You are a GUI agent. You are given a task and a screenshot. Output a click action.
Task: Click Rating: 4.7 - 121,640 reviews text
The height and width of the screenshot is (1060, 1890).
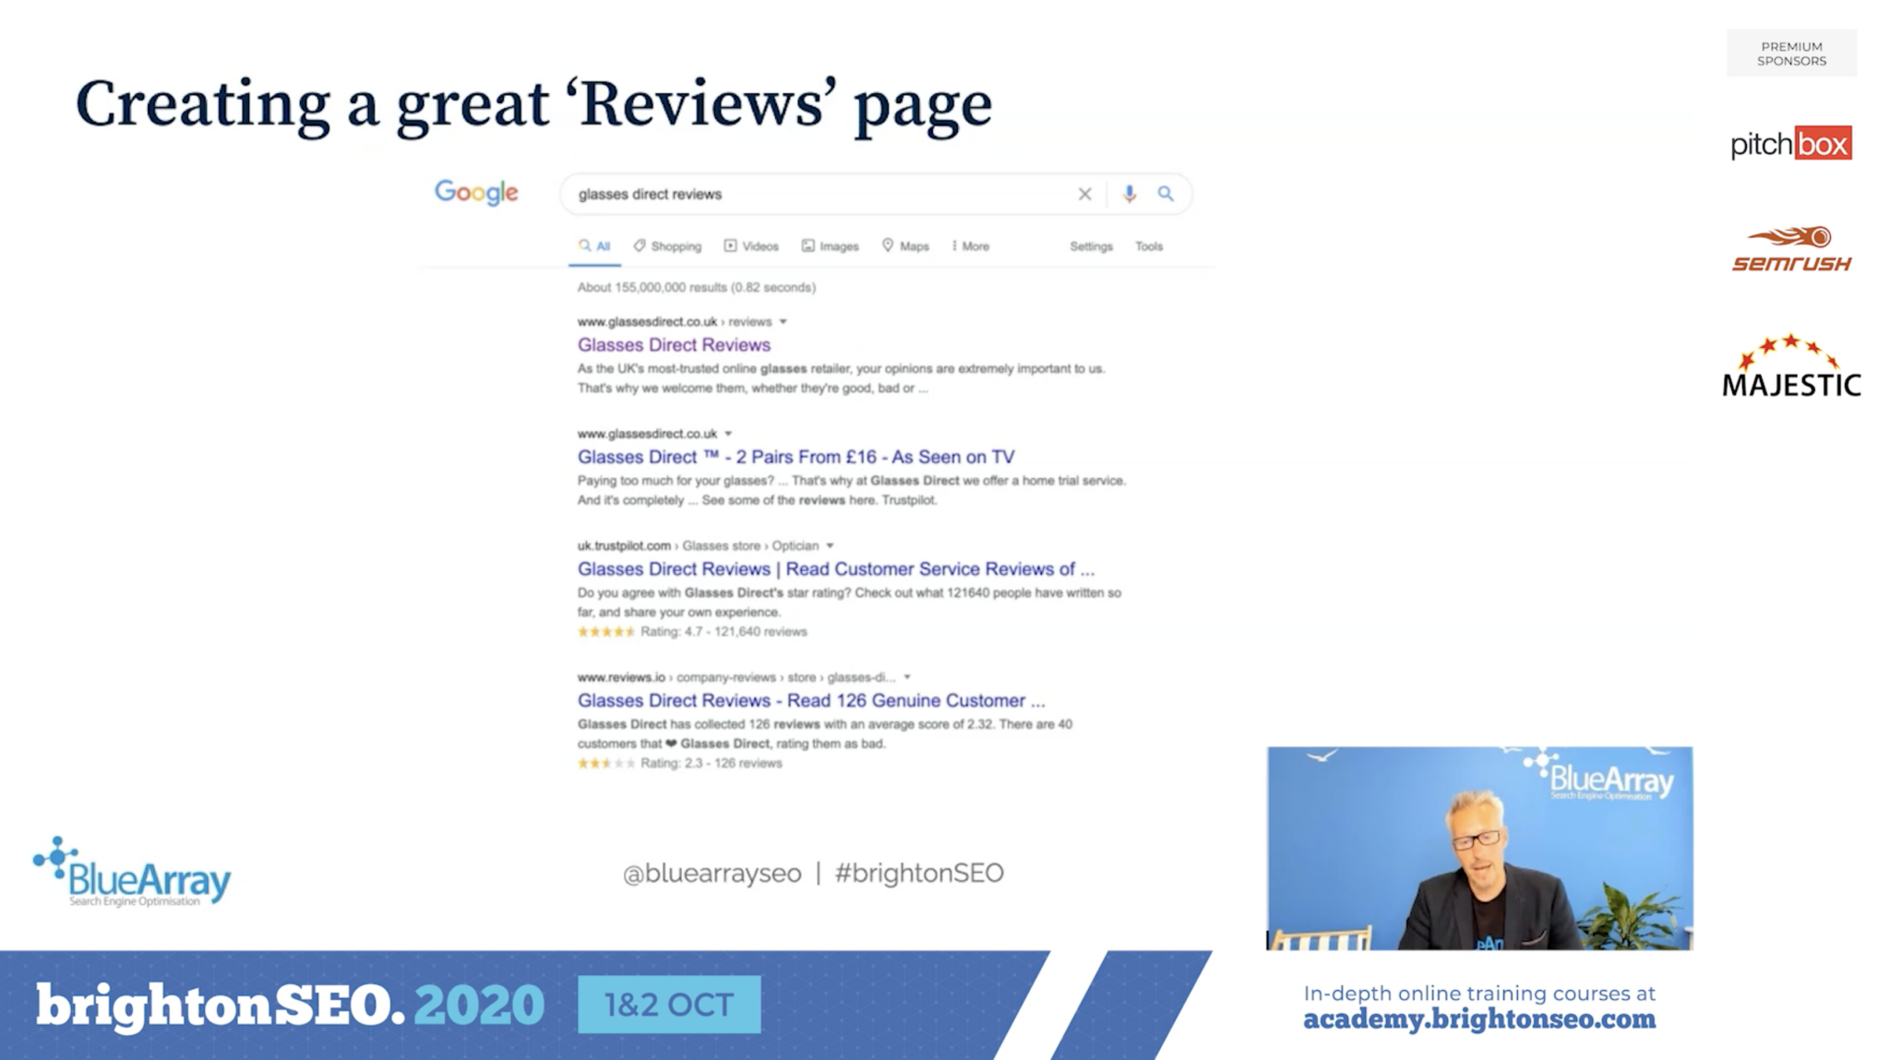pyautogui.click(x=724, y=632)
